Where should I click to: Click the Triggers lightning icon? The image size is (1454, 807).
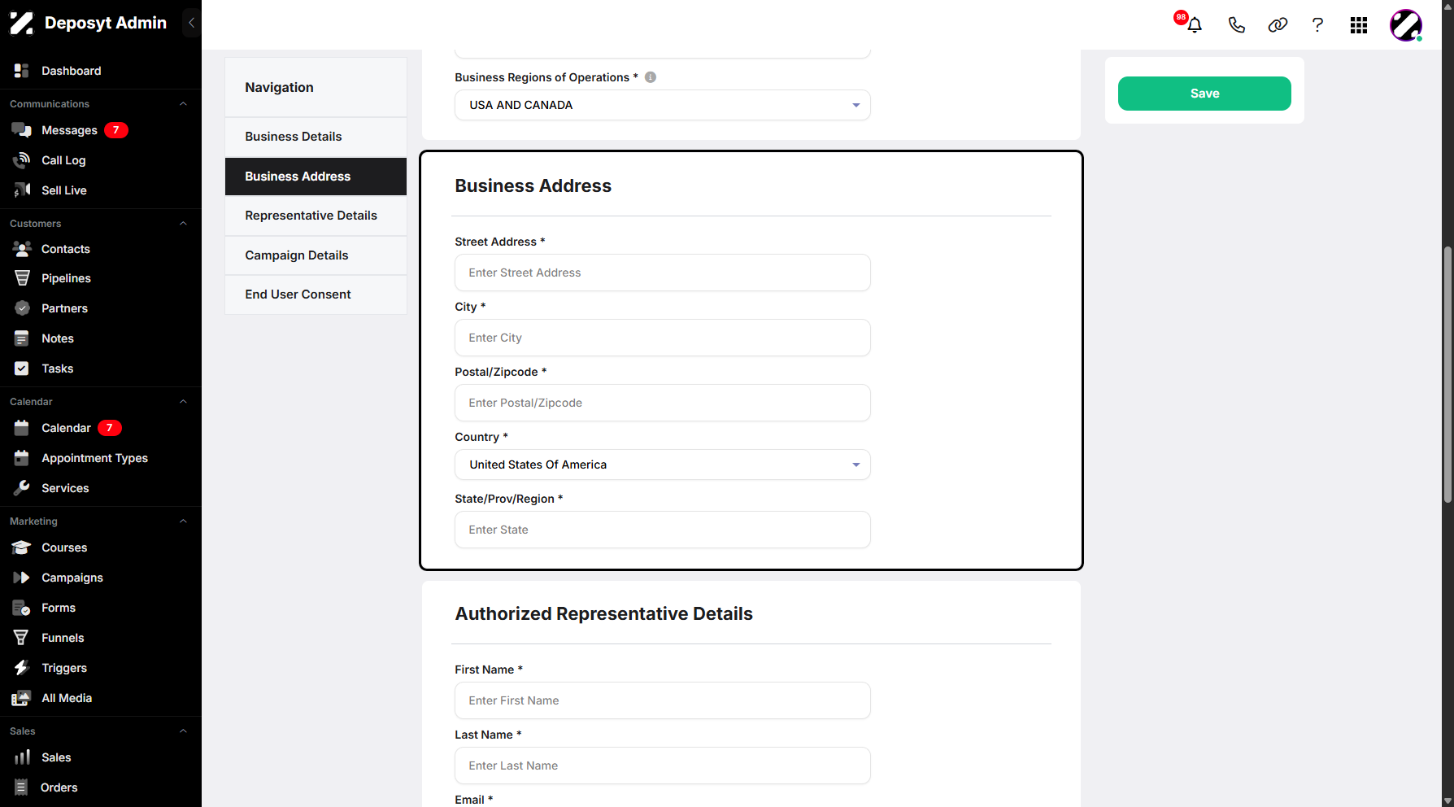tap(22, 668)
